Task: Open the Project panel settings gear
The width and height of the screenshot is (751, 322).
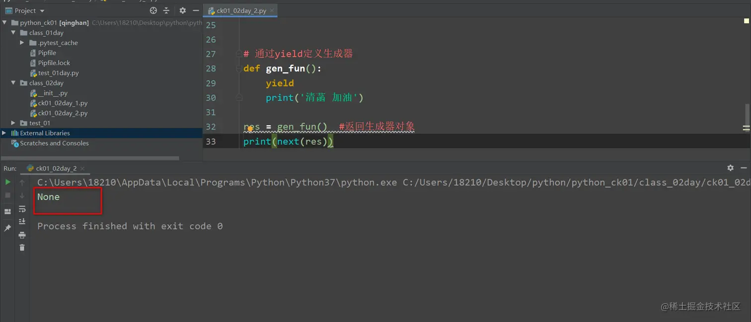Action: [183, 10]
